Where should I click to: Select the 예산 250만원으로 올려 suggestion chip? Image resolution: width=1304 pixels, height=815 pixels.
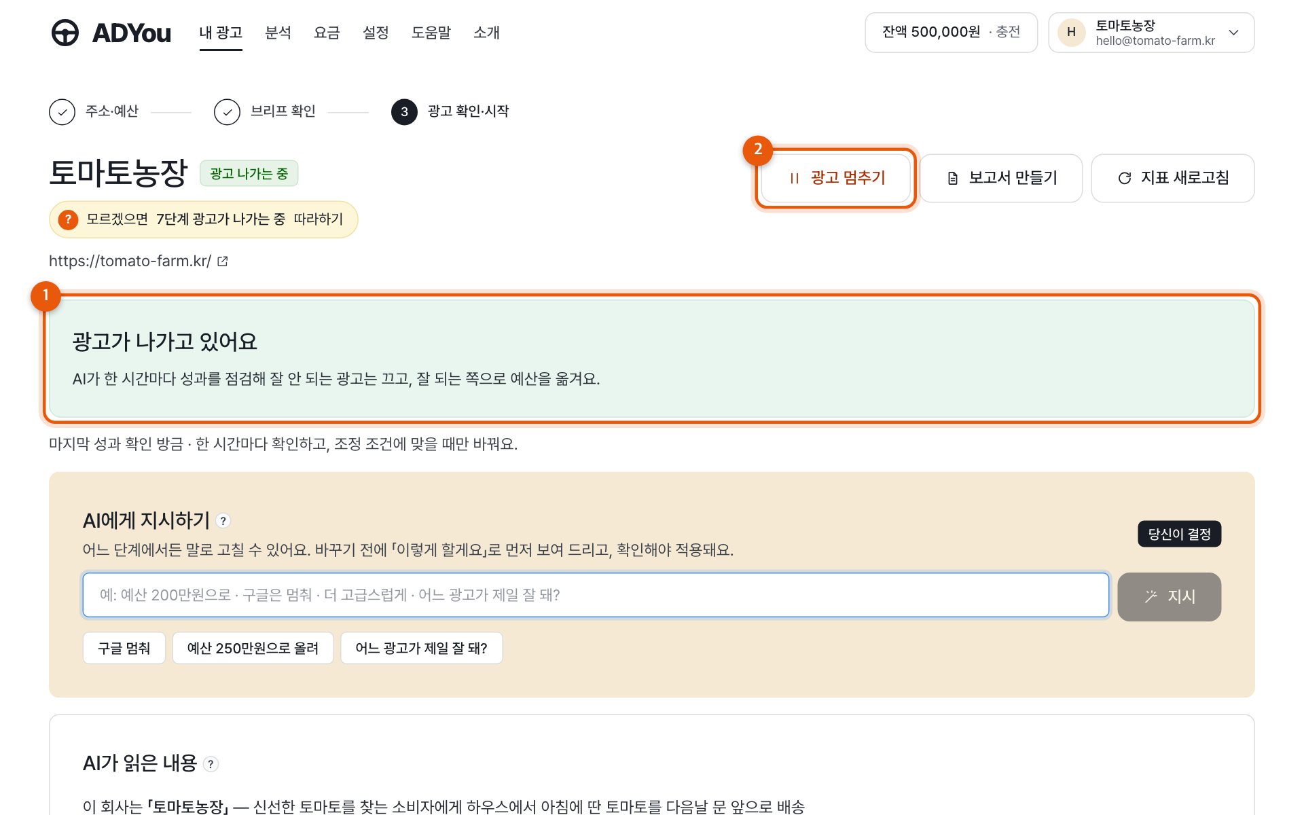click(x=253, y=648)
